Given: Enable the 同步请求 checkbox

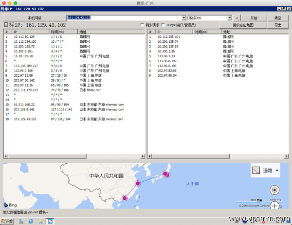Looking at the screenshot, I should (x=143, y=25).
